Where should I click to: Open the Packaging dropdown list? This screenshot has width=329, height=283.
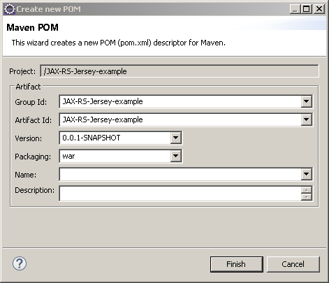click(176, 156)
